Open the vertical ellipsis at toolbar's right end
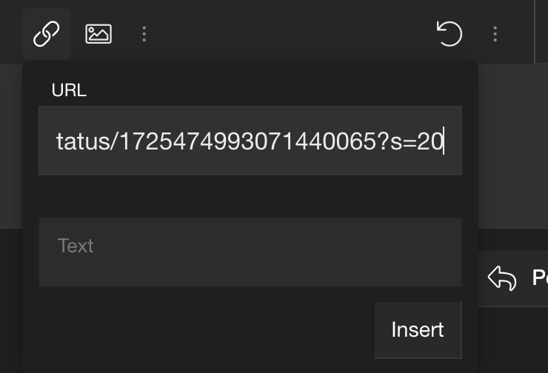 pyautogui.click(x=495, y=34)
